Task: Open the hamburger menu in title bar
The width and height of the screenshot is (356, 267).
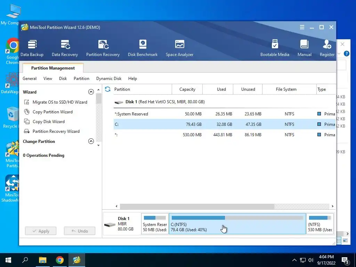Action: pos(302,27)
